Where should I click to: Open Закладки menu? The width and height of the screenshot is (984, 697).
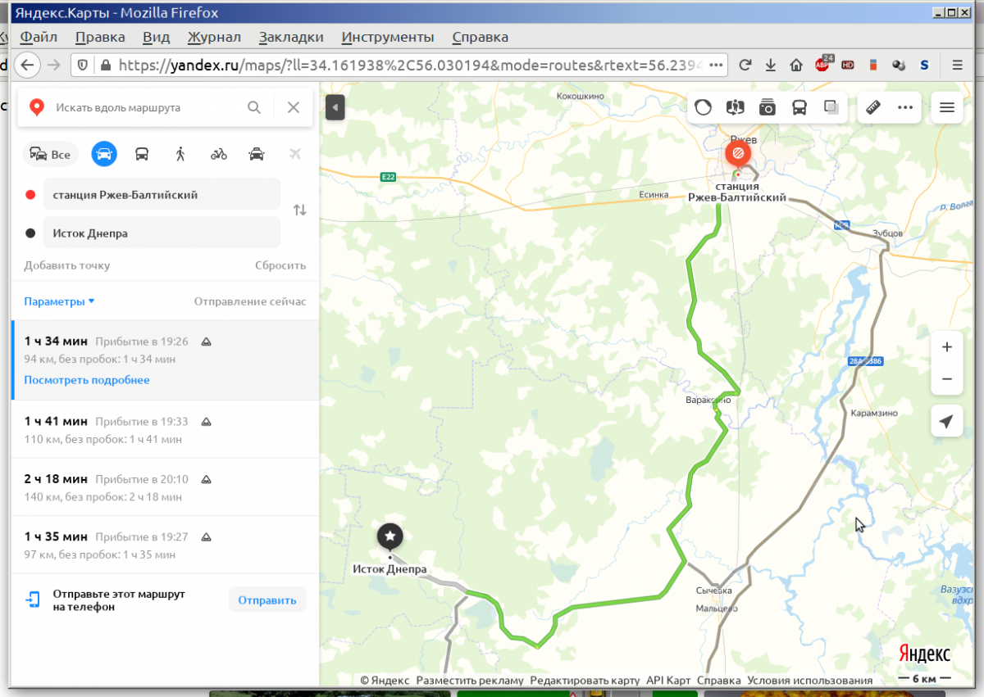point(291,37)
